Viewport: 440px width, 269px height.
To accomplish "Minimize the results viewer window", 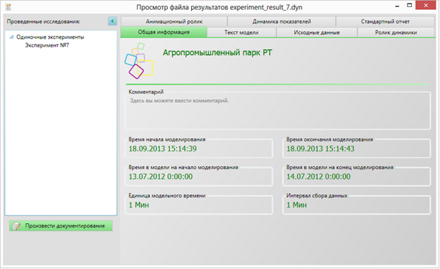I will (x=397, y=6).
